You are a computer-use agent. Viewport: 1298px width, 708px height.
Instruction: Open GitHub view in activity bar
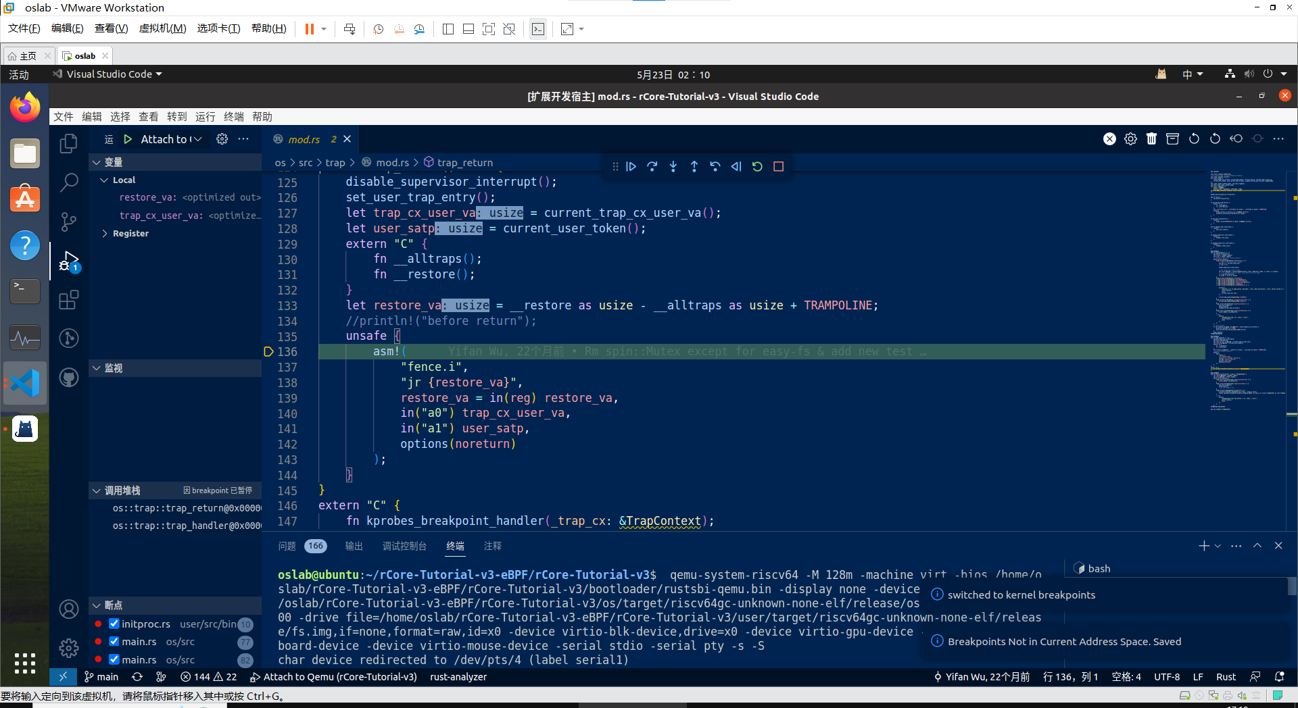click(x=69, y=377)
